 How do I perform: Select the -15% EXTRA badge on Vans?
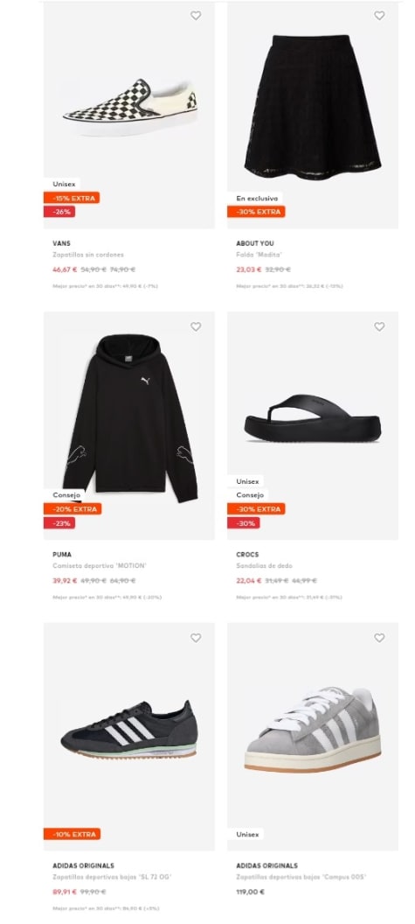pyautogui.click(x=72, y=198)
